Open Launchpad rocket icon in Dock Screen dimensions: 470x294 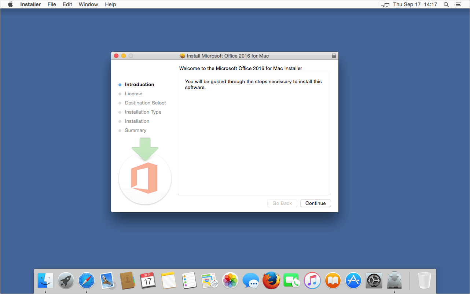(66, 281)
